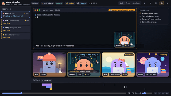Click the 4.0k tokens indicator
171x96 pixels.
tap(47, 3)
